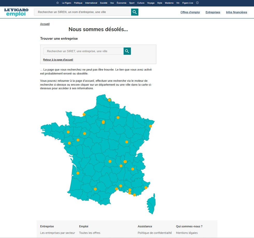254x238 pixels.
Task: Select the Reims marker on the map
Action: pos(118,118)
